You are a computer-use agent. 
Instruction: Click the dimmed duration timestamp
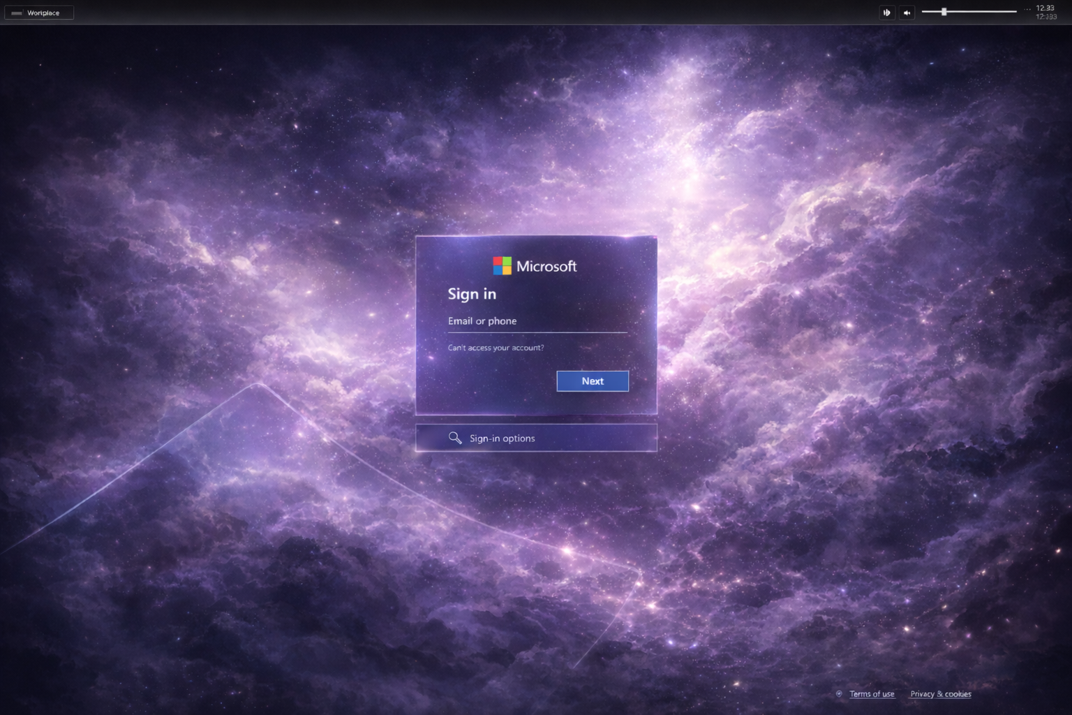pyautogui.click(x=1044, y=16)
